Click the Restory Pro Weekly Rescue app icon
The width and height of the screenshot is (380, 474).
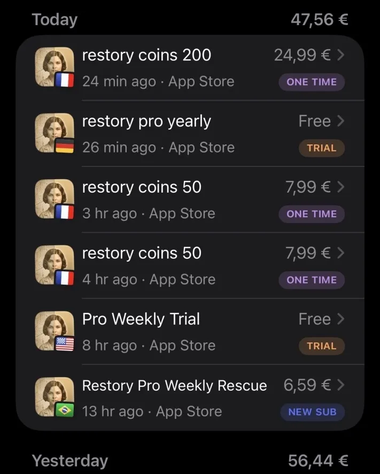[x=54, y=397]
